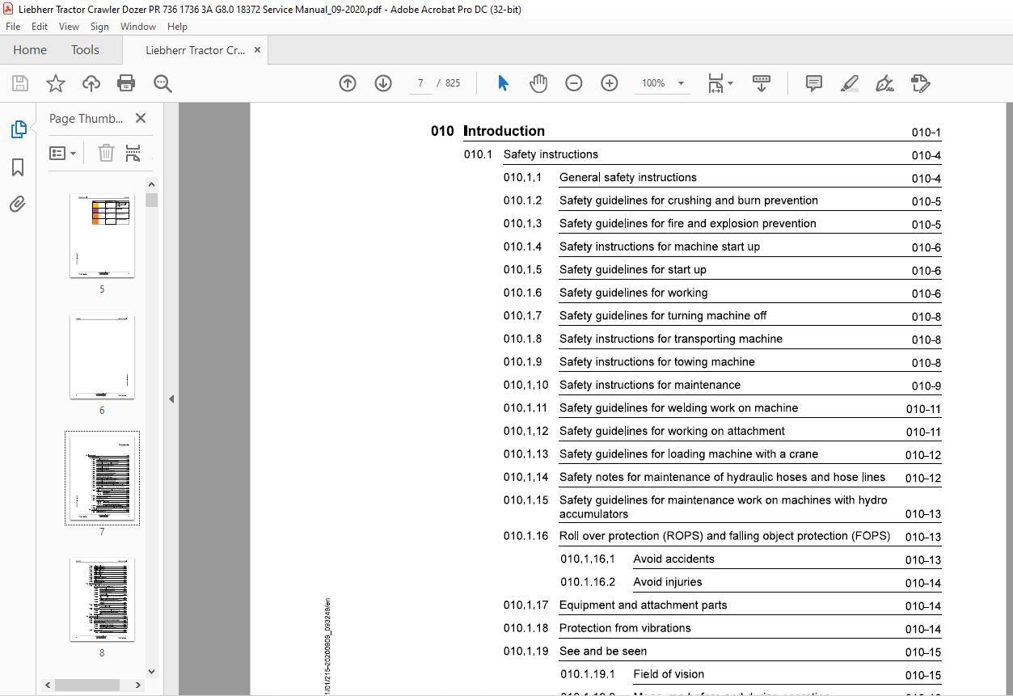This screenshot has width=1013, height=696.
Task: Select page 8 thumbnail
Action: 102,599
